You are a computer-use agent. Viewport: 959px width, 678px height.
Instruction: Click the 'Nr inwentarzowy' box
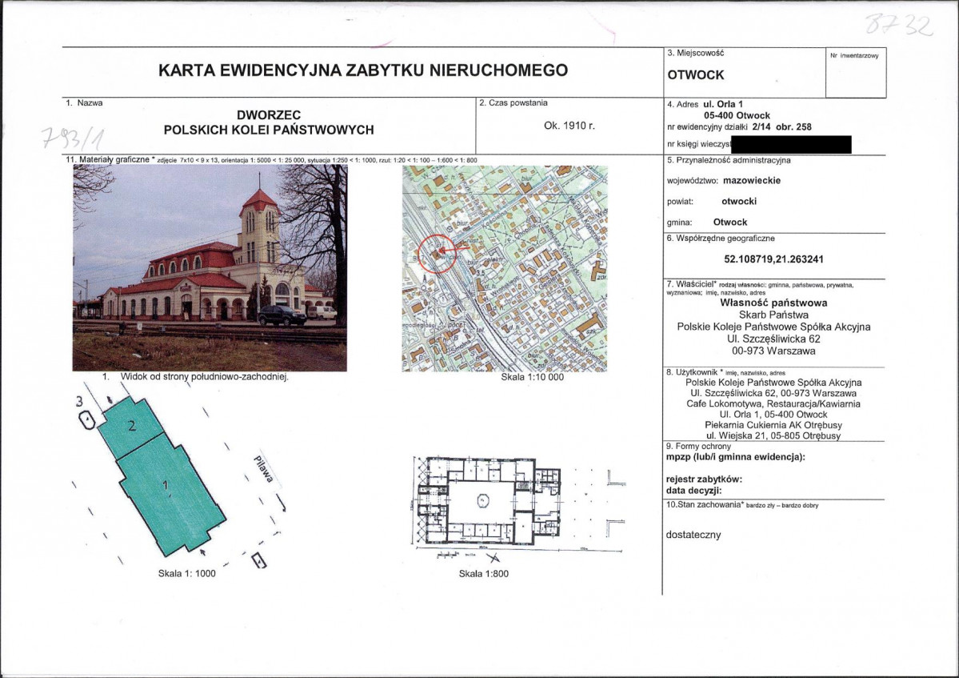pos(856,73)
